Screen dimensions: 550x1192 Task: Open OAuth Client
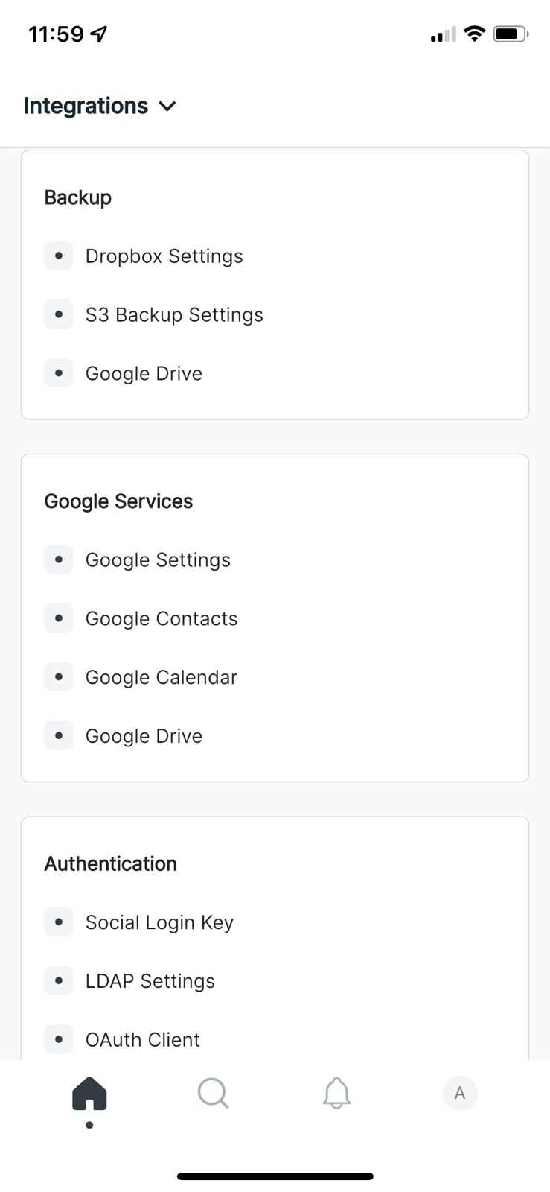point(142,1039)
